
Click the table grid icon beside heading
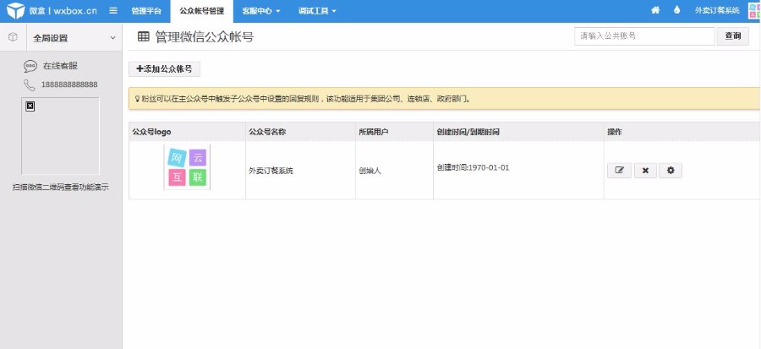pos(143,37)
